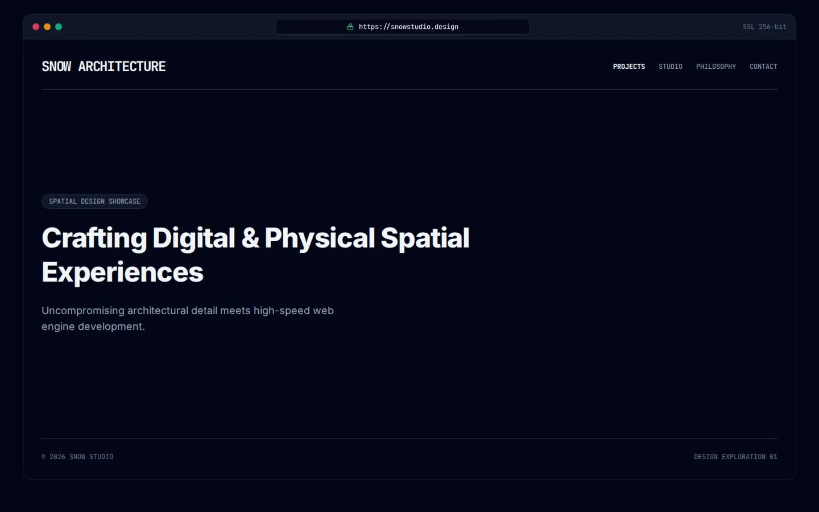This screenshot has width=819, height=512.
Task: Select CONTACT in the navigation
Action: pos(763,67)
